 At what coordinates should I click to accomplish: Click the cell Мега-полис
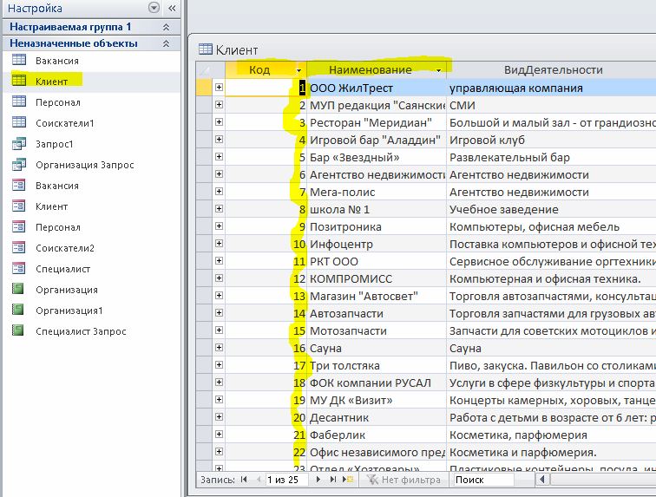click(377, 192)
